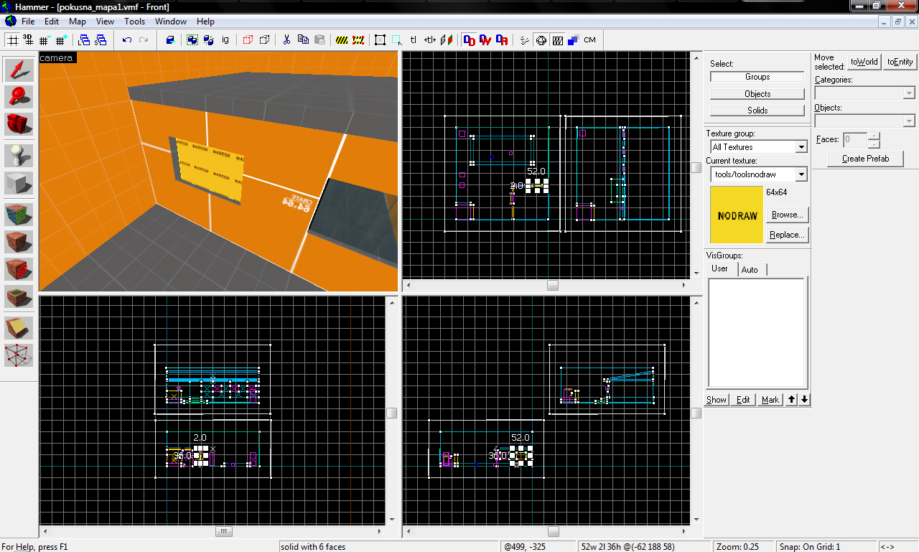The image size is (919, 552).
Task: Choose the Camera tool
Action: point(19,123)
